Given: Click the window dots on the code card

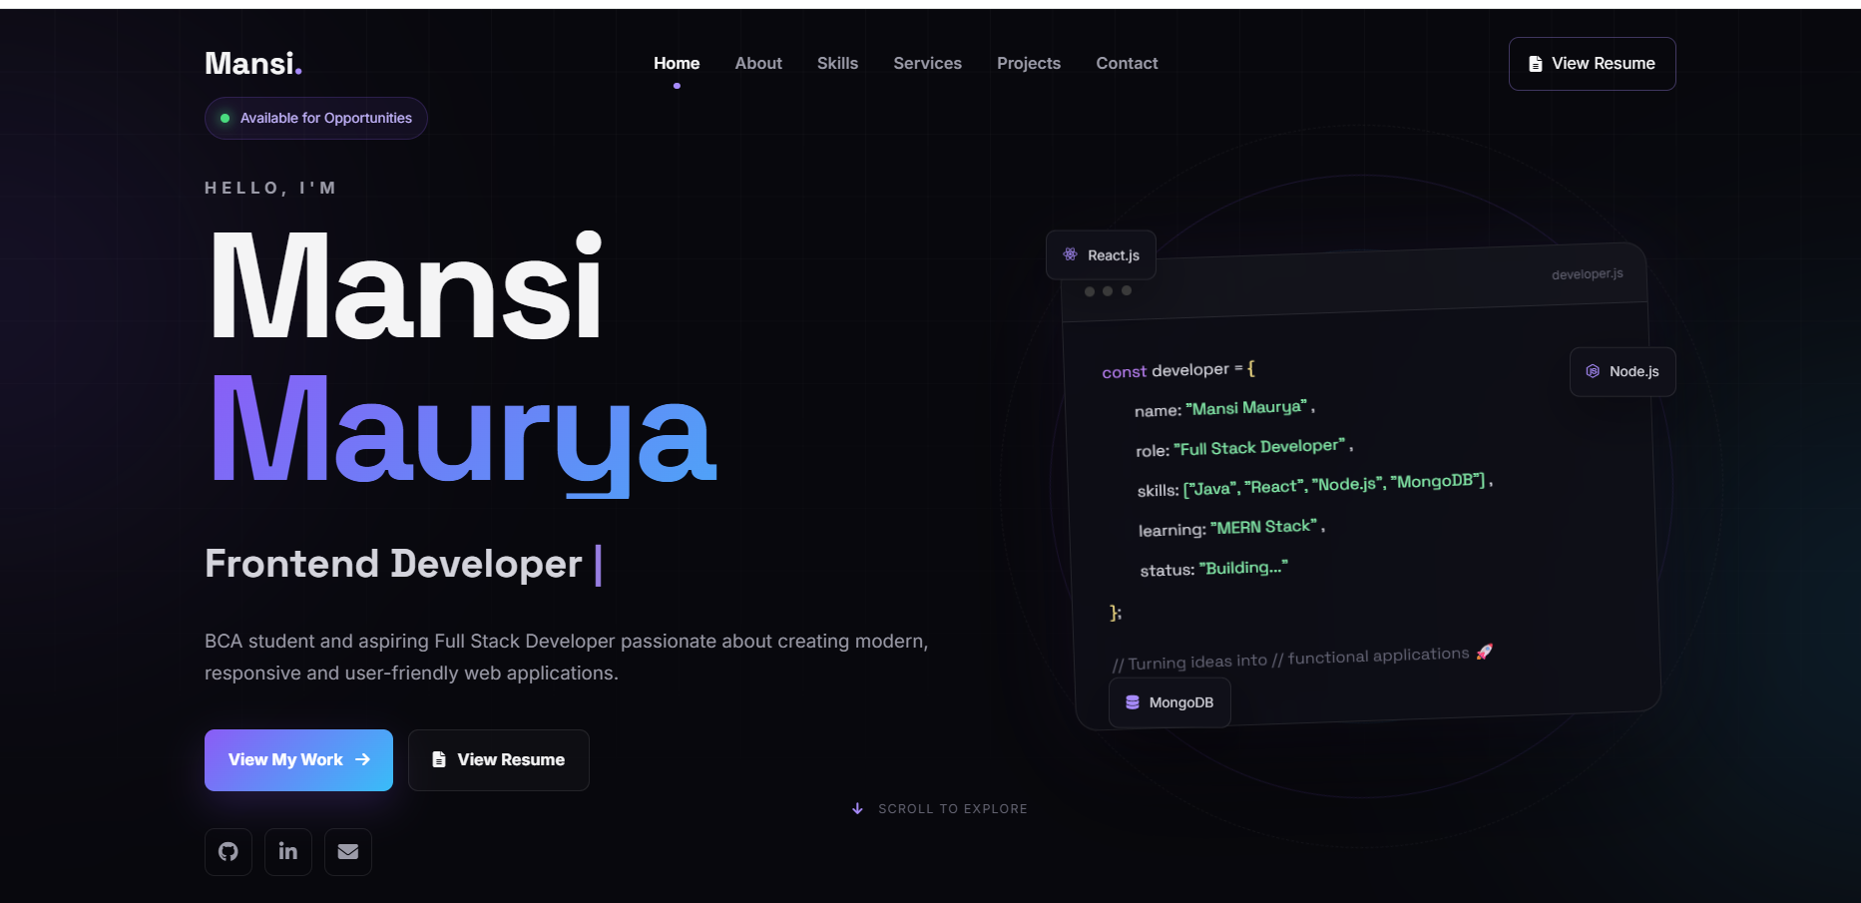Looking at the screenshot, I should tap(1108, 291).
